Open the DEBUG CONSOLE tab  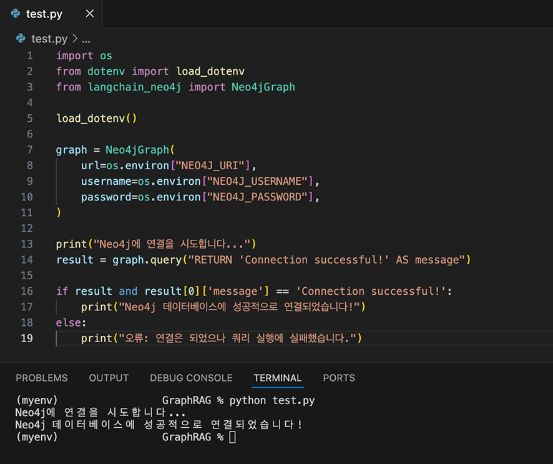[x=191, y=378]
